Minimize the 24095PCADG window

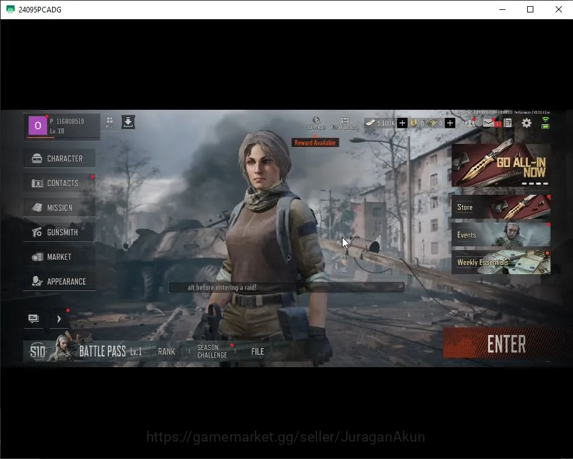pos(502,9)
